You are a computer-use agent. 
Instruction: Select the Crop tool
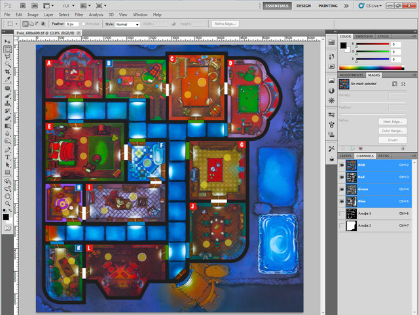pos(7,71)
